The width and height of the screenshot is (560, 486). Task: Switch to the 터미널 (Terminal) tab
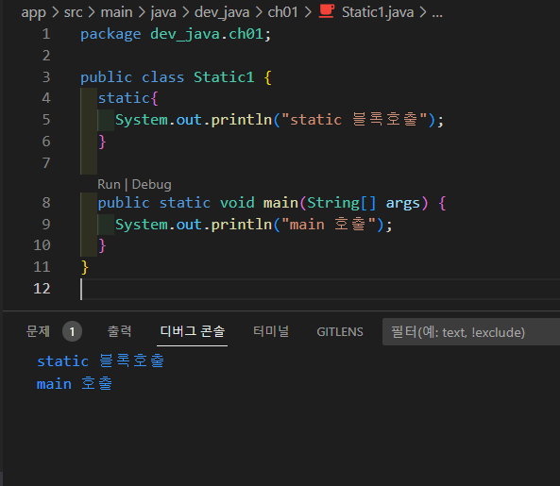(271, 331)
